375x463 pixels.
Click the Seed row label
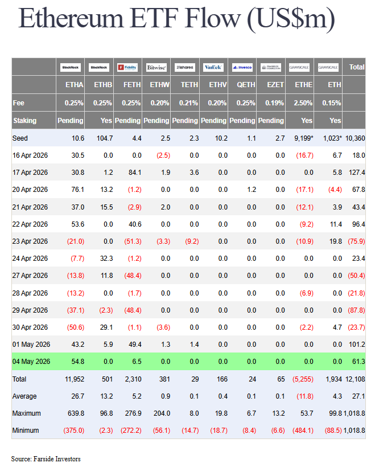tap(20, 138)
